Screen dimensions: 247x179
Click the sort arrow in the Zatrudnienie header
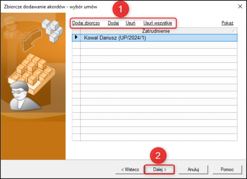(234, 31)
